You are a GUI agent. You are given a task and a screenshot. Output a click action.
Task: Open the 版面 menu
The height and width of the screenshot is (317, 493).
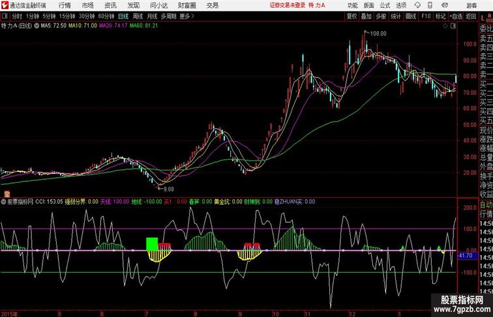[369, 5]
